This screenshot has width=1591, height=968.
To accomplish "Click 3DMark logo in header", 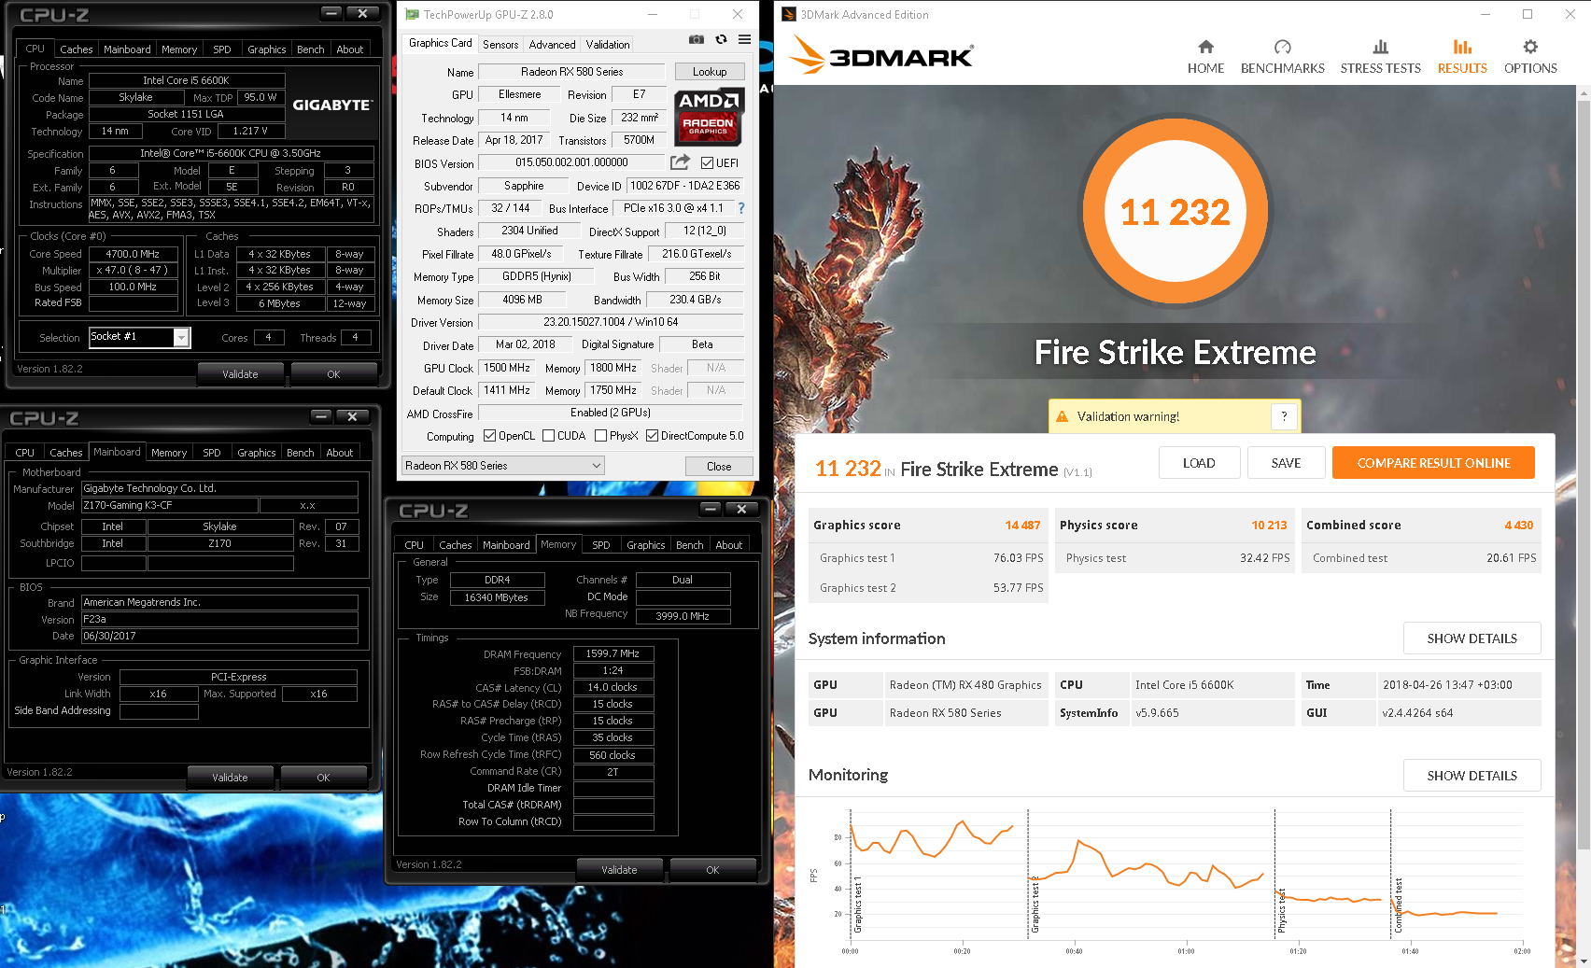I will pyautogui.click(x=881, y=56).
